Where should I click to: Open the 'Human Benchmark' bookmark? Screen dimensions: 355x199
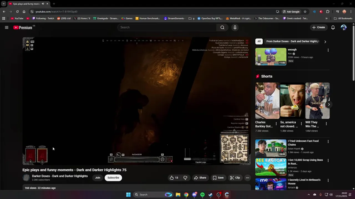(x=148, y=19)
